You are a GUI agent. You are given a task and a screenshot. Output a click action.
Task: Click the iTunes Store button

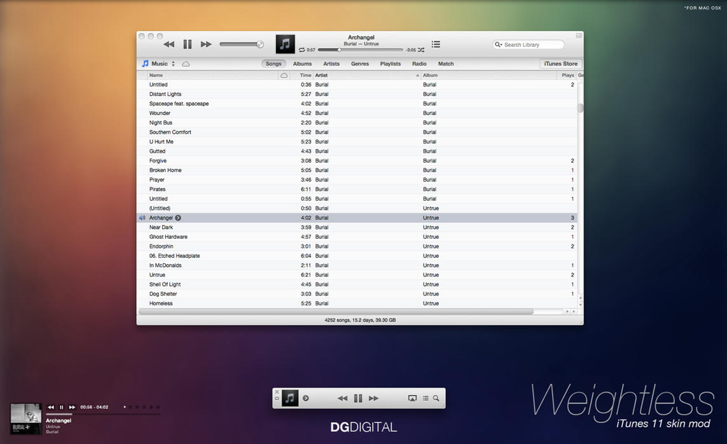coord(560,64)
